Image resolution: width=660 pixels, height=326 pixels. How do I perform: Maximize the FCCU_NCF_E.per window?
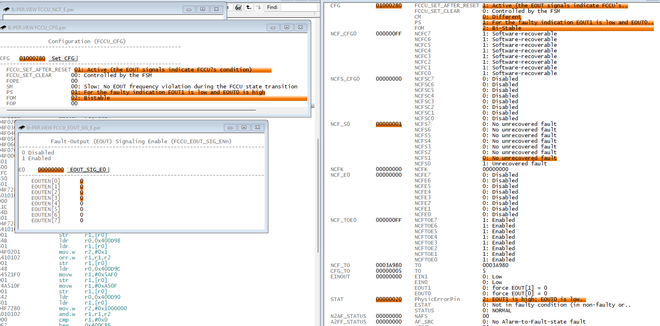pyautogui.click(x=202, y=9)
